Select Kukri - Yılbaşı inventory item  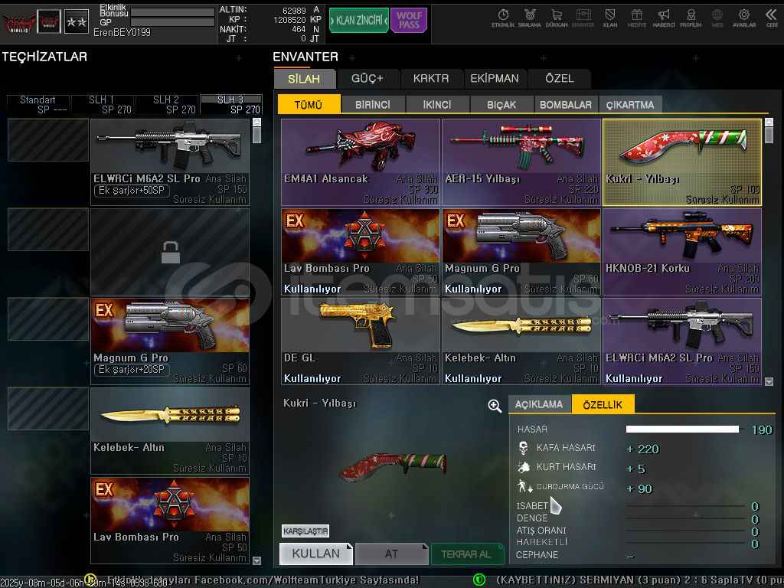(682, 162)
